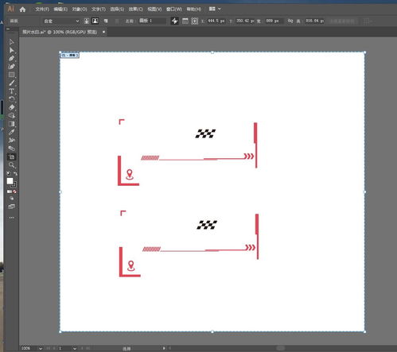Viewport: 397px width, 352px height.
Task: Open the workspace switcher dropdown arrow
Action: 220,9
